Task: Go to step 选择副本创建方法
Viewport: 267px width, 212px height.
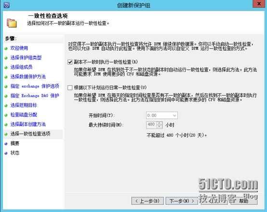Action: [28, 124]
